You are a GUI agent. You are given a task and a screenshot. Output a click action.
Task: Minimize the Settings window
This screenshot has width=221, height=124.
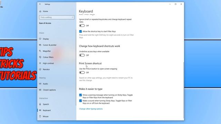pyautogui.click(x=170, y=4)
